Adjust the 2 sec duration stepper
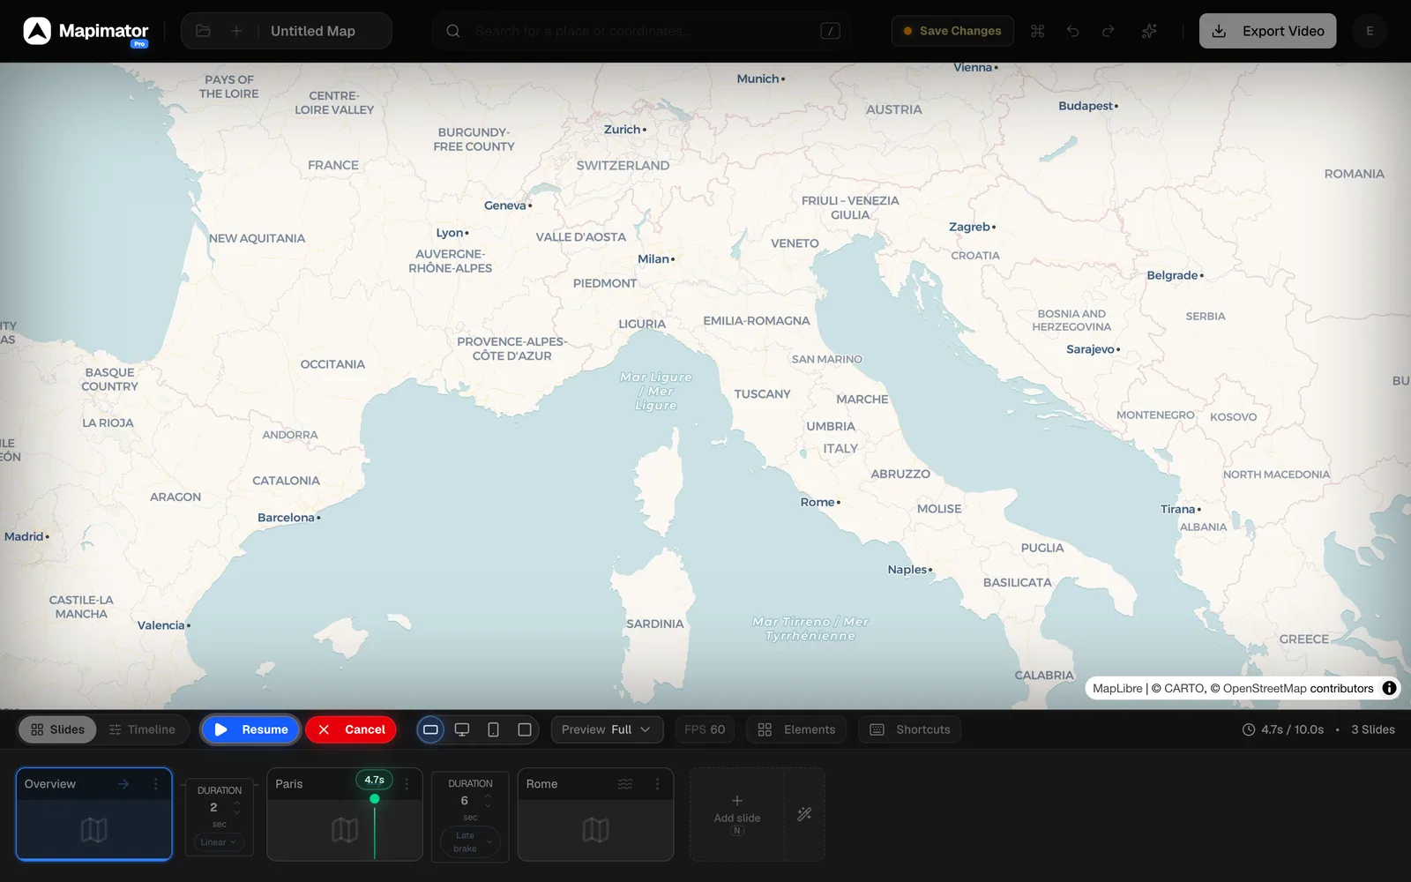The width and height of the screenshot is (1411, 882). point(236,807)
